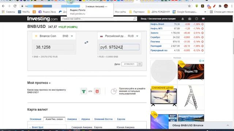234x131 pixels.
Task: Open the Золото quote
Action: (x=154, y=33)
